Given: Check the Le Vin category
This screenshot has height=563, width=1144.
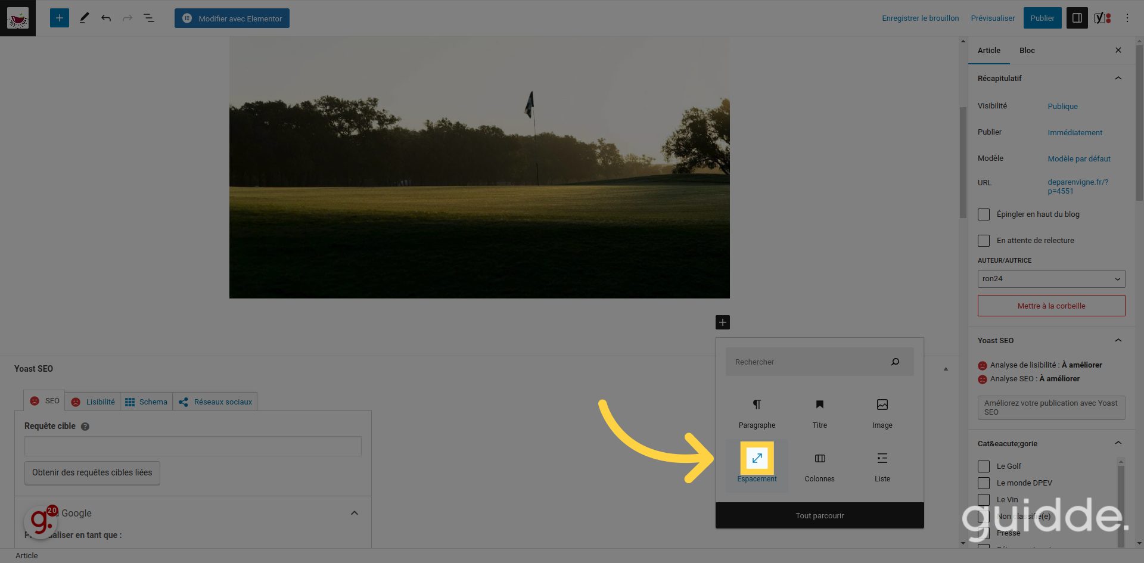Looking at the screenshot, I should (x=984, y=500).
